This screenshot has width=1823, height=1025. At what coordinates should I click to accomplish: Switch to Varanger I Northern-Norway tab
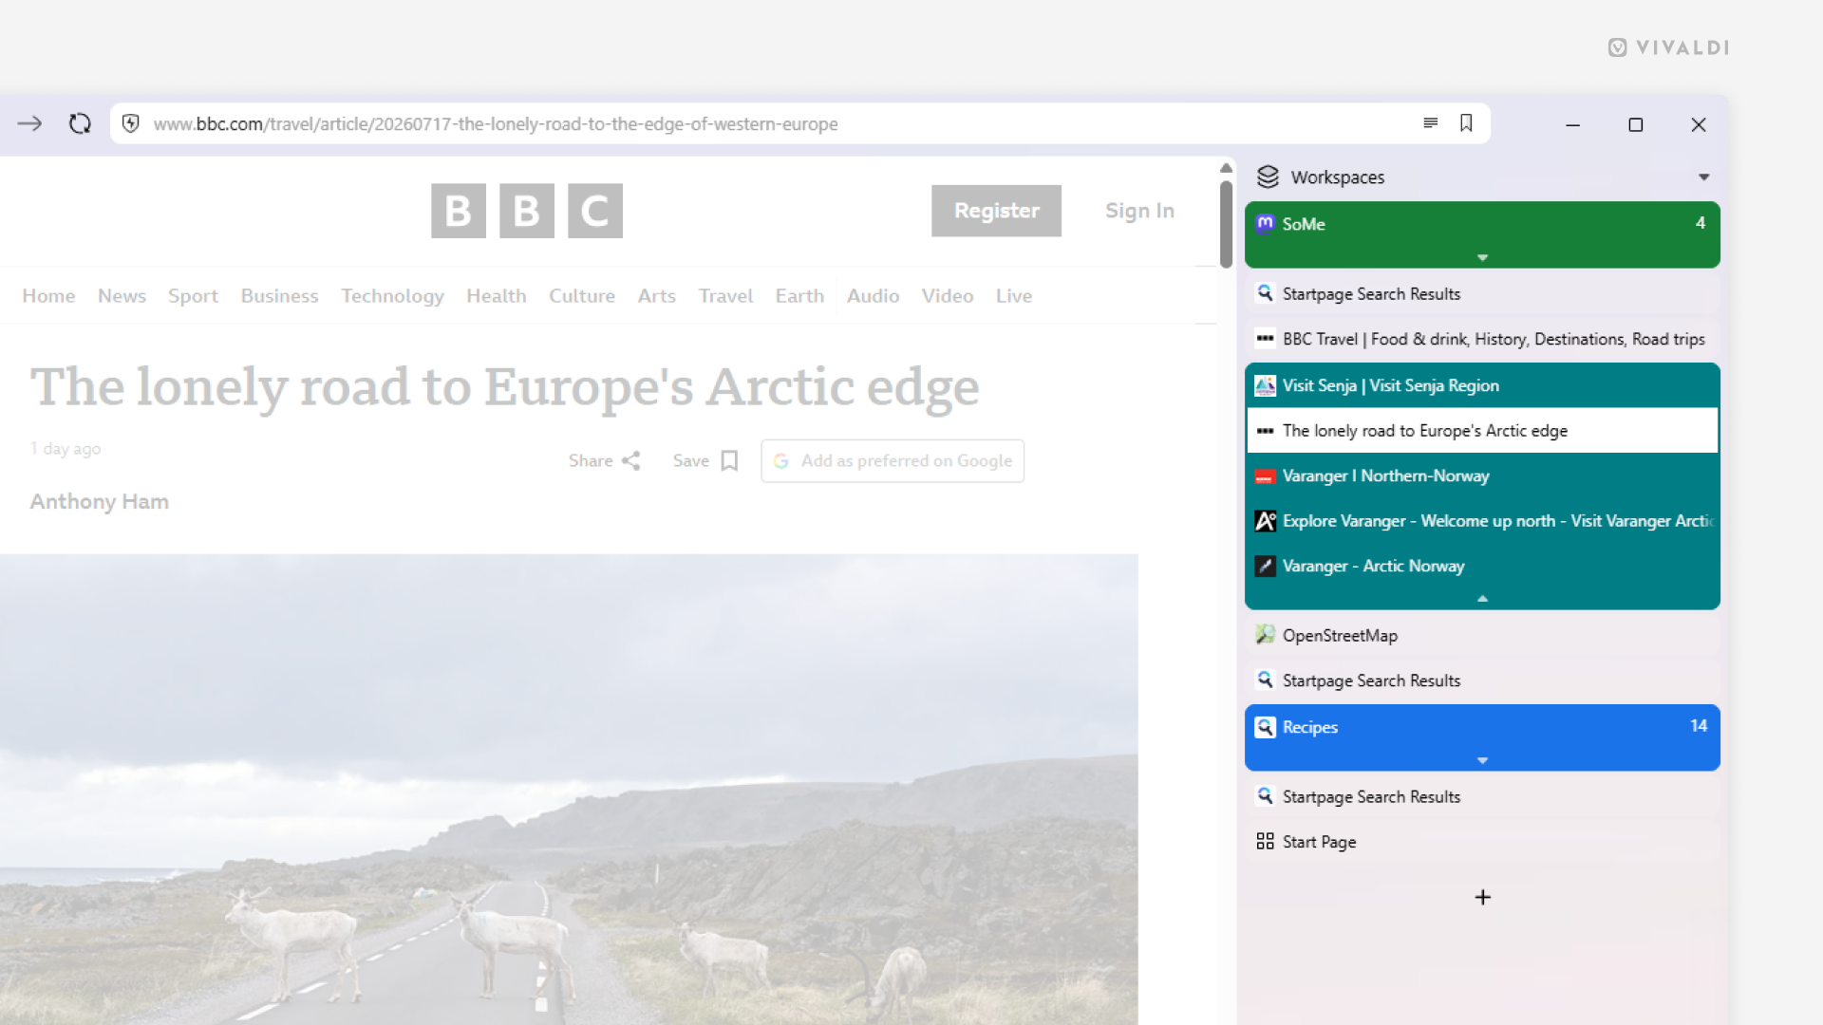1482,475
